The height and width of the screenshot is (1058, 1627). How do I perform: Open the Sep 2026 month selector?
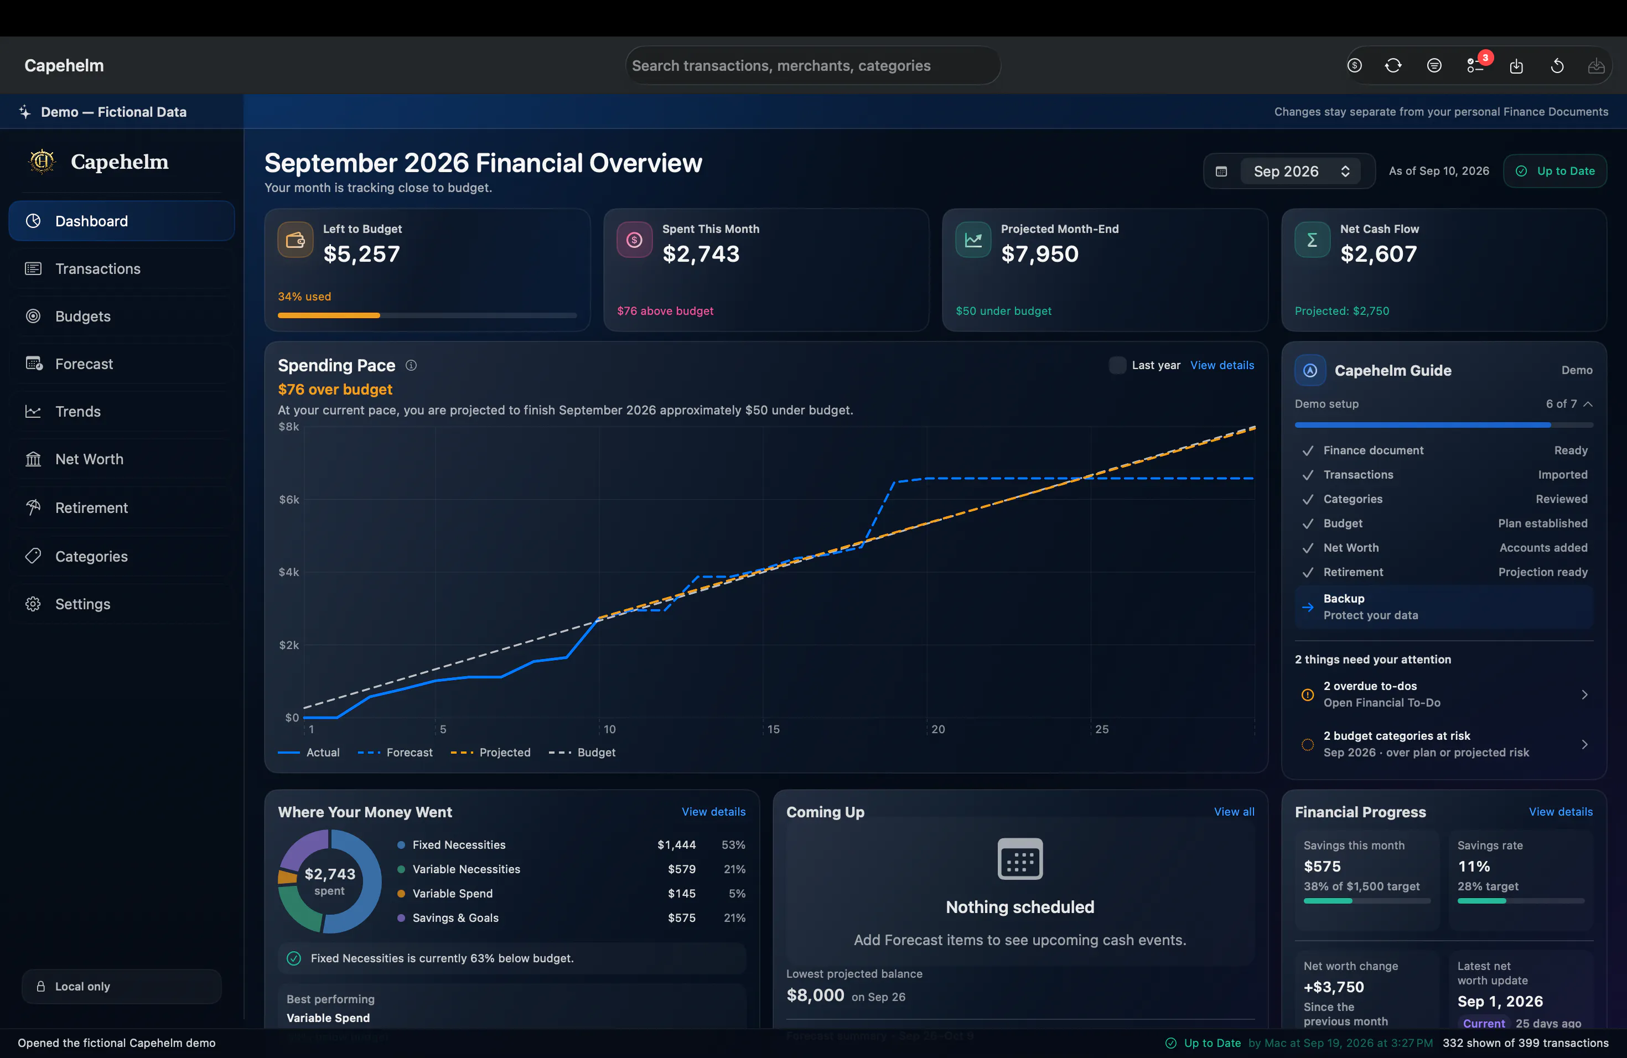point(1300,172)
